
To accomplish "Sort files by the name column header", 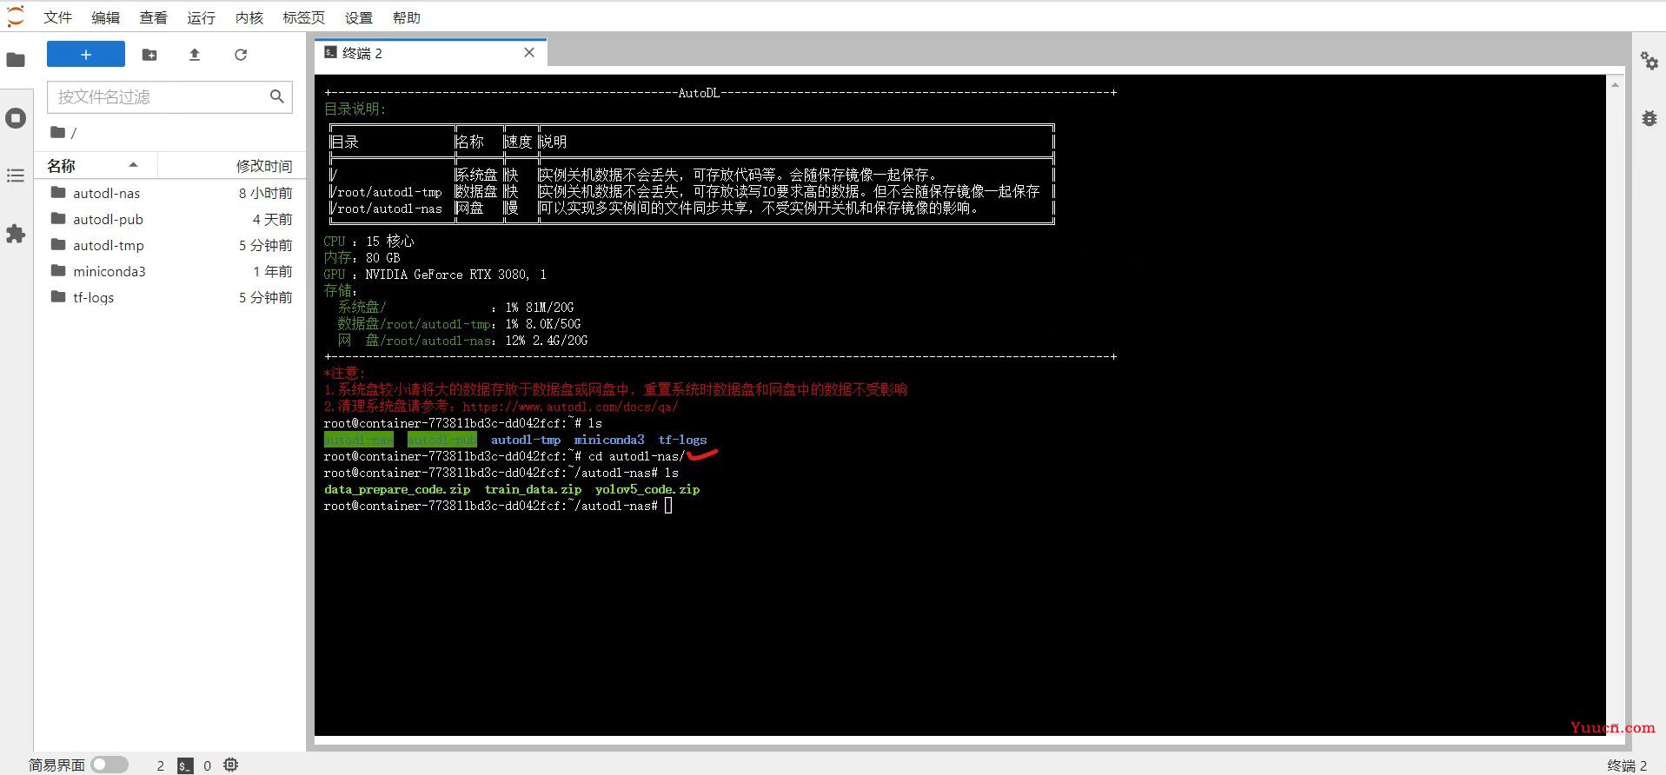I will click(x=96, y=165).
